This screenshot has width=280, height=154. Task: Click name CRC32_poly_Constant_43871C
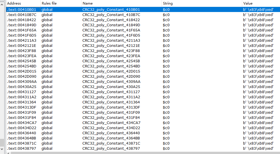click(x=111, y=143)
